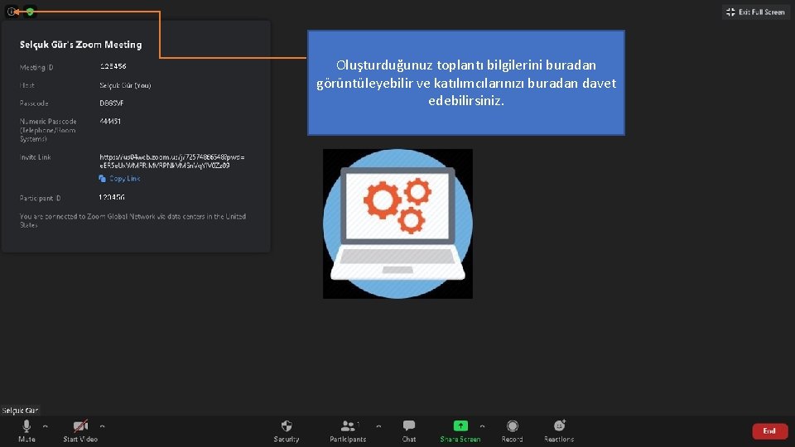This screenshot has height=447, width=795.
Task: Start recording with the Record button
Action: (512, 431)
